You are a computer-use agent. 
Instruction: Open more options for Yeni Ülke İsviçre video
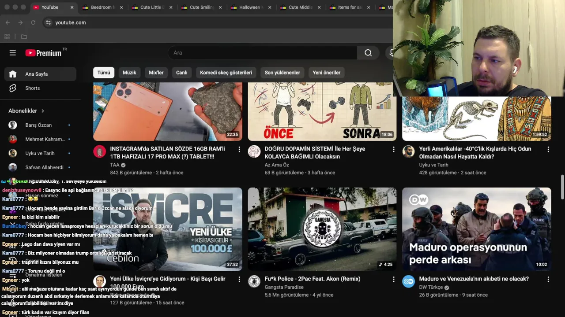pos(239,280)
